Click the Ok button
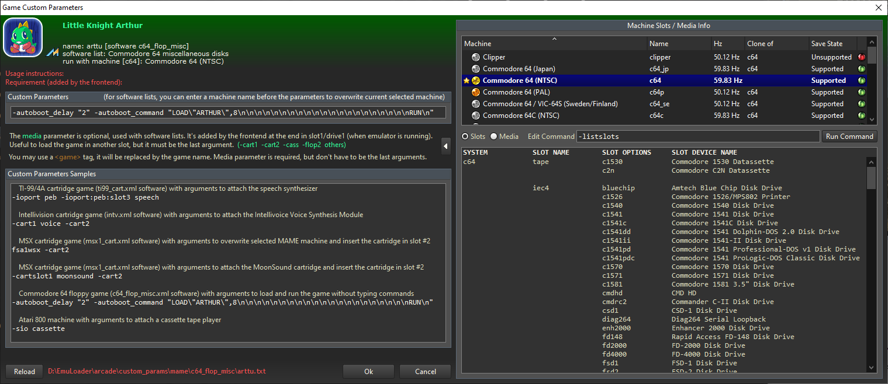 pos(368,372)
